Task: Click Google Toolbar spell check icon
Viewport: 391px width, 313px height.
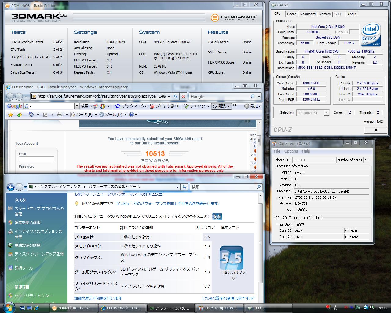Action: point(187,106)
